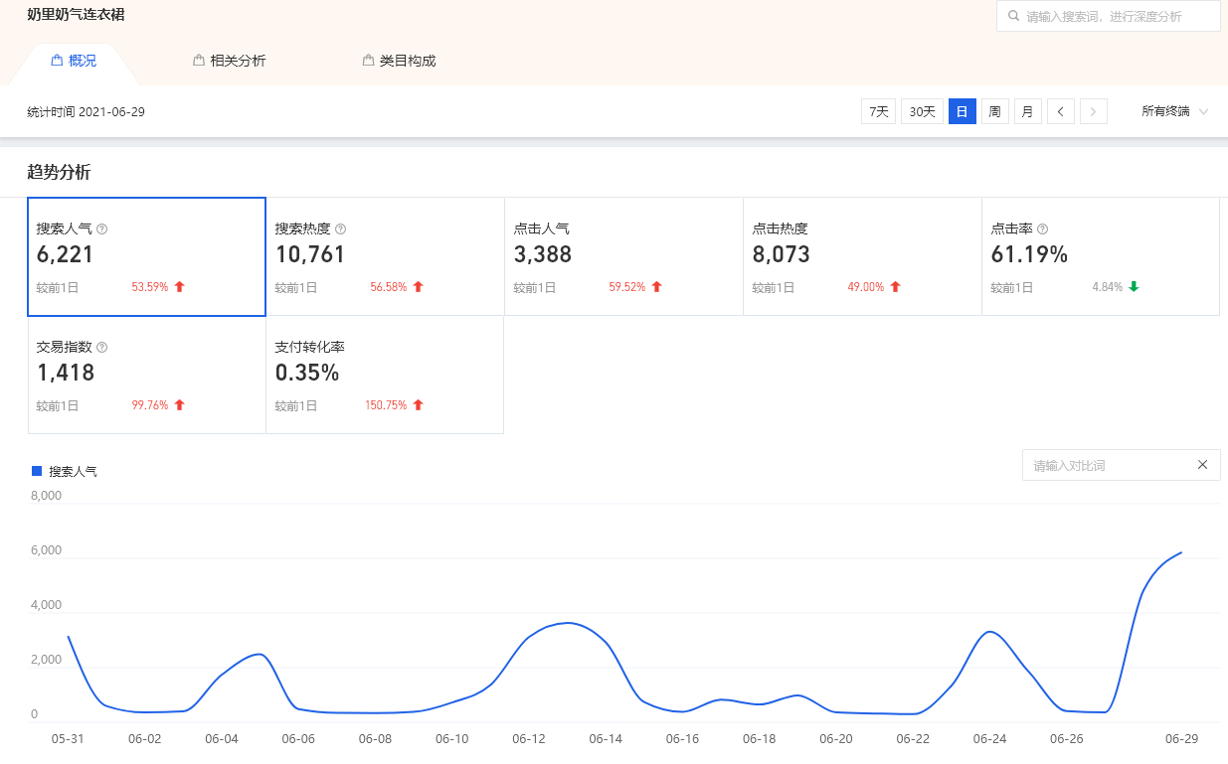The height and width of the screenshot is (764, 1228).
Task: Click the 06-24 axis date label
Action: click(989, 739)
